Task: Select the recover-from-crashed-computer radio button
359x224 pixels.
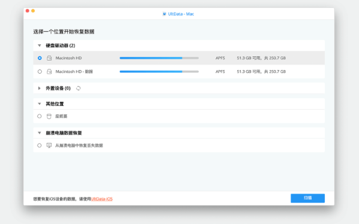Action: click(x=40, y=146)
